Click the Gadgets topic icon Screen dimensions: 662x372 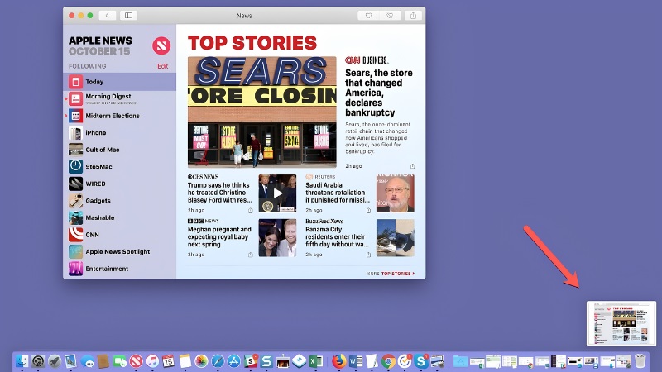click(x=75, y=201)
